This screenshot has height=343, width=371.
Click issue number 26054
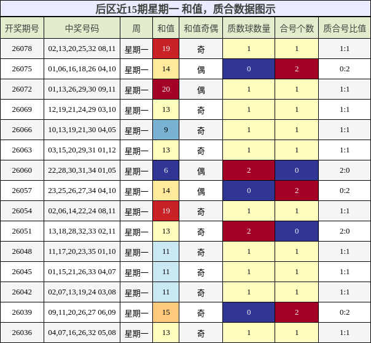pyautogui.click(x=22, y=211)
